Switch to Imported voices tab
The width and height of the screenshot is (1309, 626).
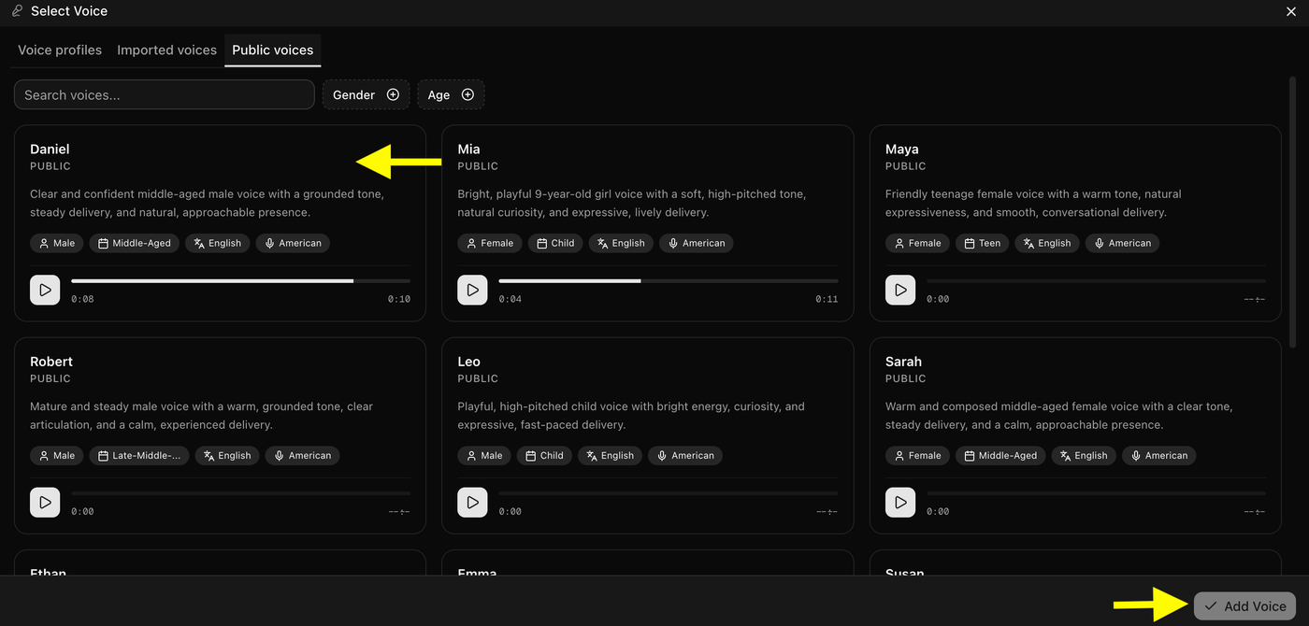pyautogui.click(x=166, y=50)
